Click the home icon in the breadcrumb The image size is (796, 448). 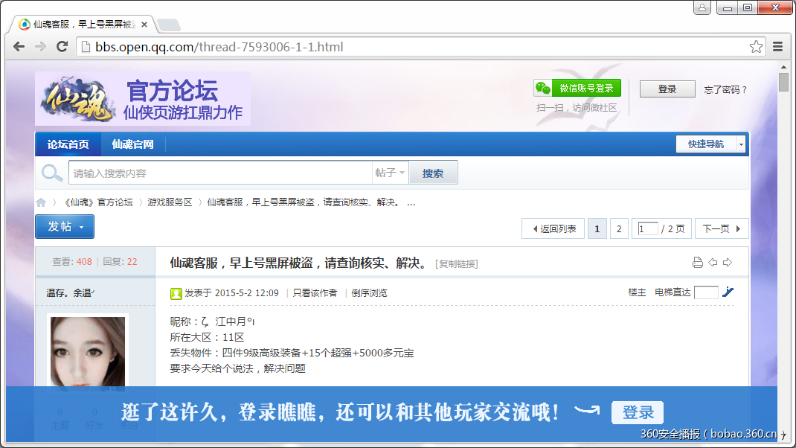tap(41, 202)
